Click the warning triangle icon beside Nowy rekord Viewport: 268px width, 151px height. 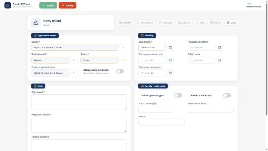click(x=36, y=22)
